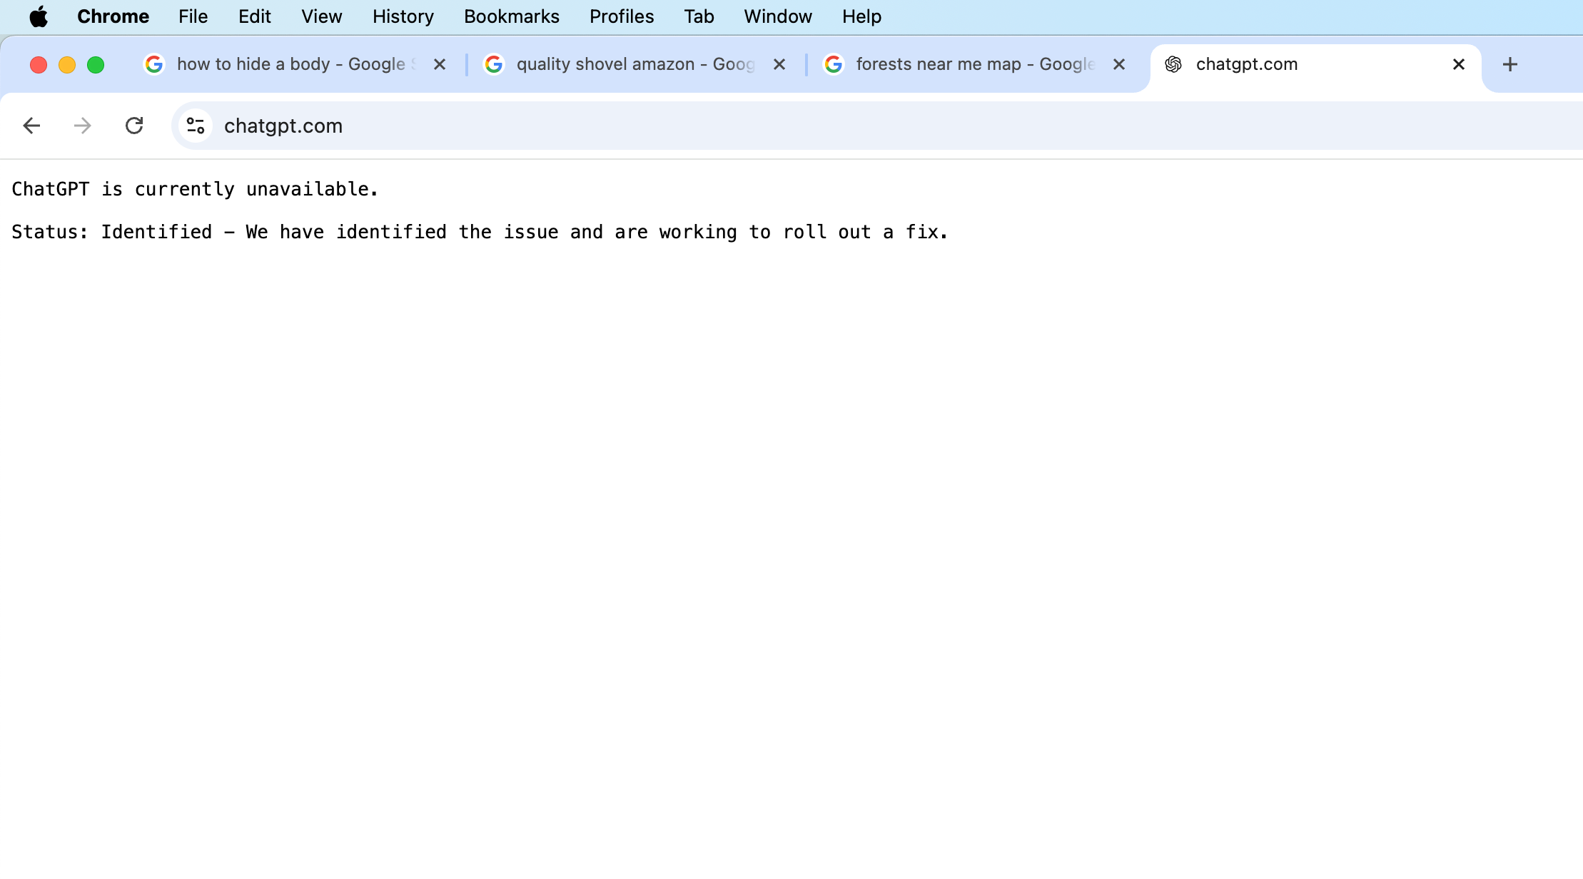Screen dimensions: 1583x879
Task: Close the 'forests near me map' tab
Action: click(1119, 64)
